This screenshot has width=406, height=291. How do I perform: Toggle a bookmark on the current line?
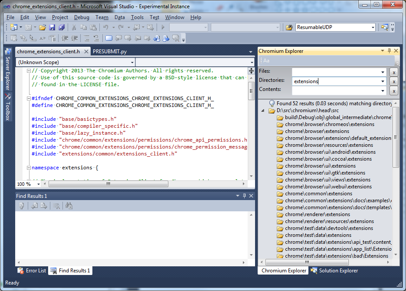[x=109, y=39]
